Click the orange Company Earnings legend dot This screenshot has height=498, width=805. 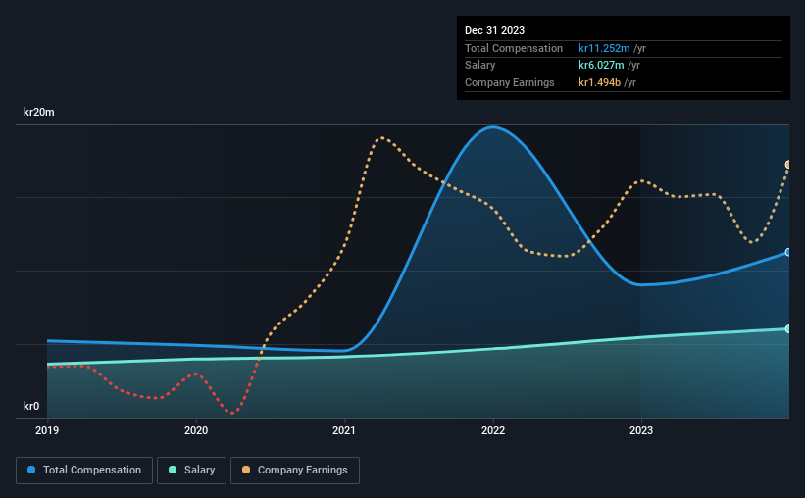pyautogui.click(x=246, y=470)
